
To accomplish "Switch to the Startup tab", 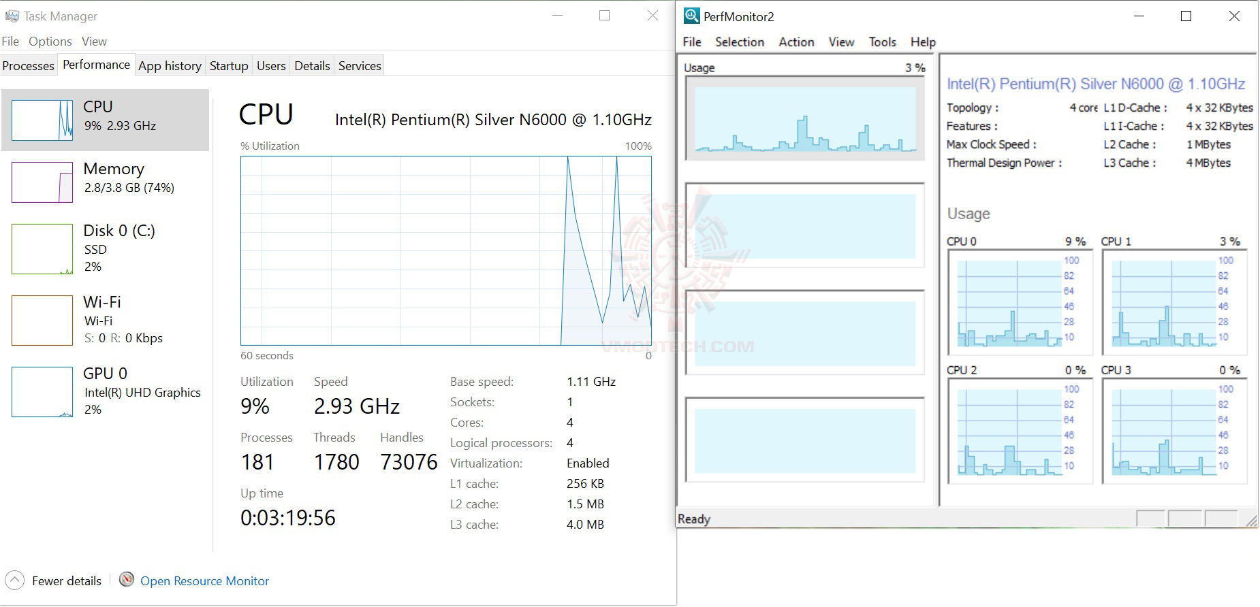I will click(229, 65).
